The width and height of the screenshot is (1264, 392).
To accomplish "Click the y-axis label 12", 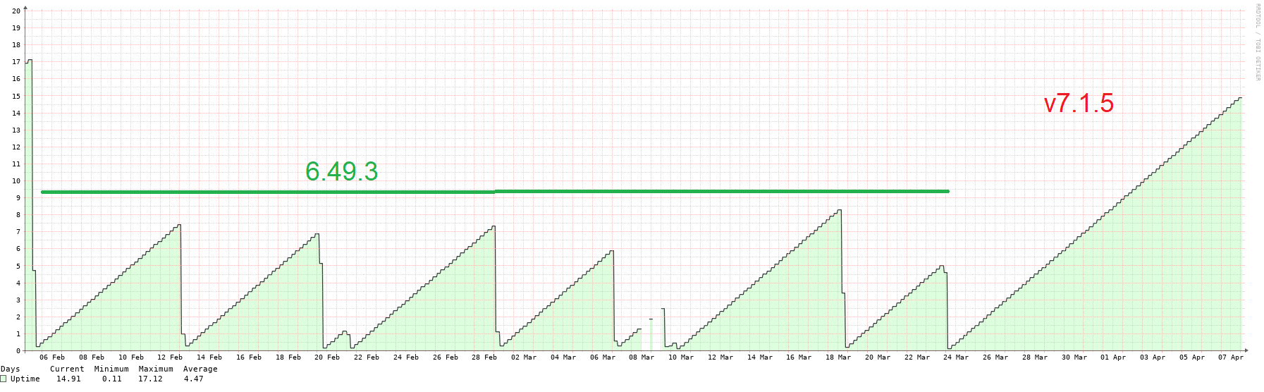I will [16, 147].
